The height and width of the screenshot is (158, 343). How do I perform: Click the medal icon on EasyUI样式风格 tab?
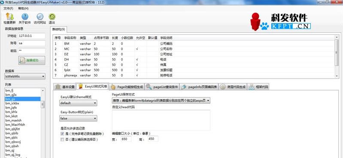(x=81, y=86)
